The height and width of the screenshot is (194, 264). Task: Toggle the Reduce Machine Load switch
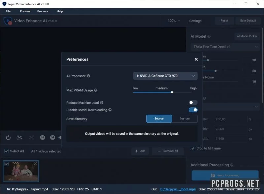click(193, 103)
